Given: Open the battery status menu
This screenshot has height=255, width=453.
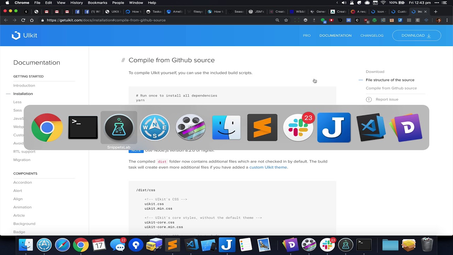Looking at the screenshot, I should tap(401, 3).
